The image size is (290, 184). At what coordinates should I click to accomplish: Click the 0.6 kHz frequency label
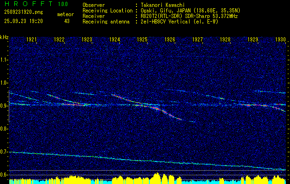(4, 175)
